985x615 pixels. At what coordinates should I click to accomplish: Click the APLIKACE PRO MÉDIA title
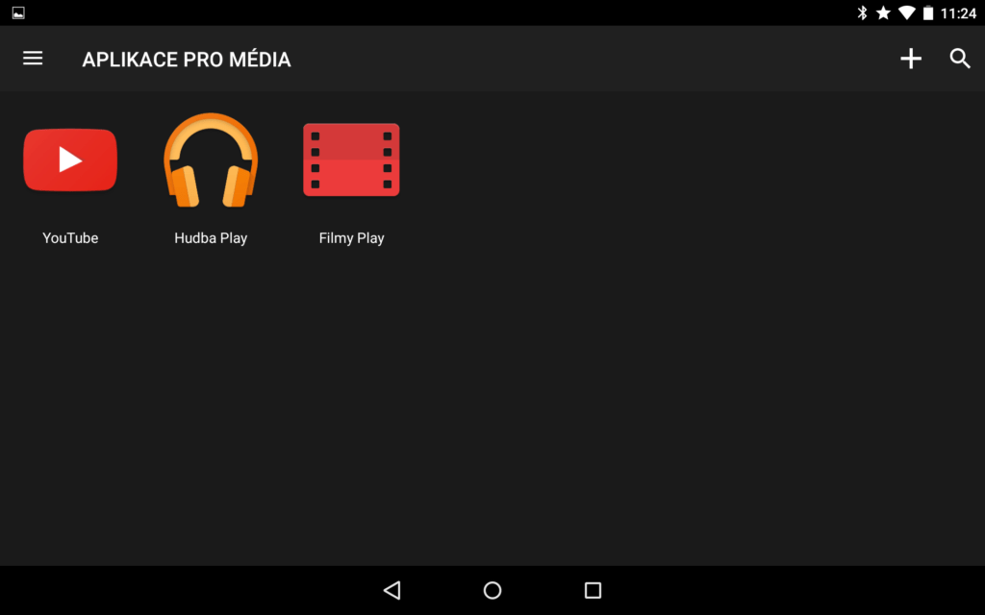pyautogui.click(x=187, y=60)
